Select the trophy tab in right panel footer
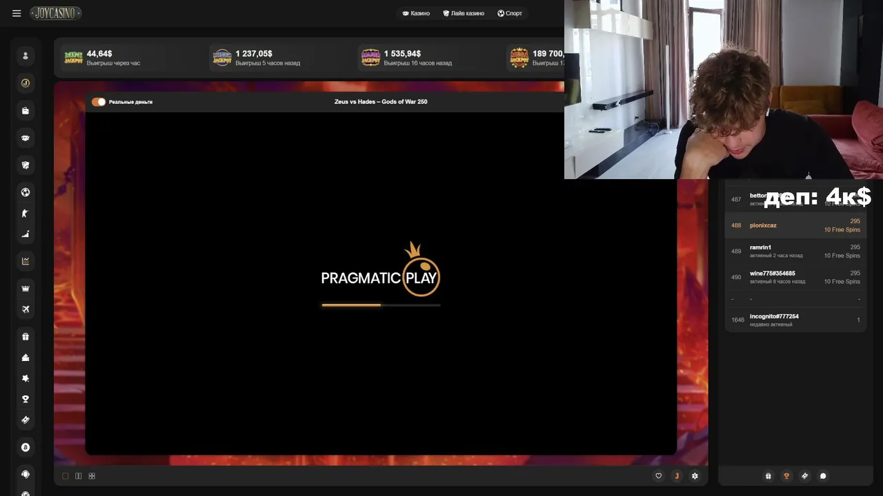Image resolution: width=883 pixels, height=496 pixels. pos(786,476)
